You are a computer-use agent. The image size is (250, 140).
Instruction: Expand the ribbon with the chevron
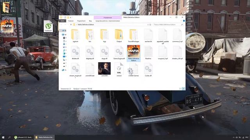point(181,21)
